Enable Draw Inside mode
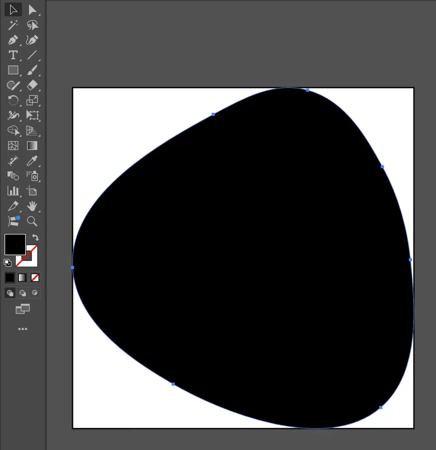Screen dimensions: 436x450 coord(35,293)
